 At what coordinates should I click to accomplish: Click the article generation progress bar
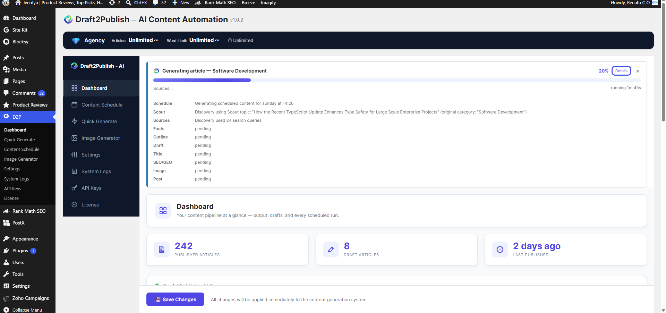click(397, 80)
